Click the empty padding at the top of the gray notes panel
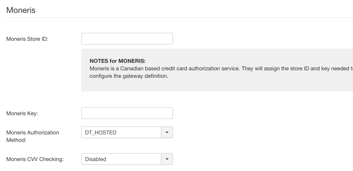Viewport: 353px width, 171px height. pyautogui.click(x=217, y=53)
